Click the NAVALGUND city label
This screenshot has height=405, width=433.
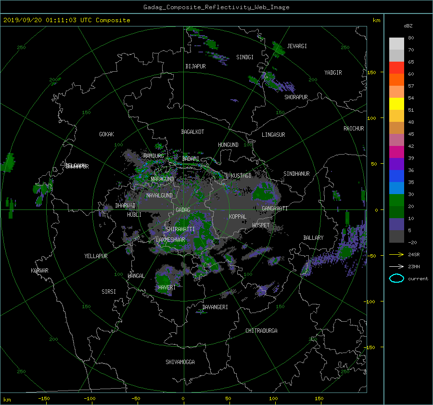click(x=159, y=196)
